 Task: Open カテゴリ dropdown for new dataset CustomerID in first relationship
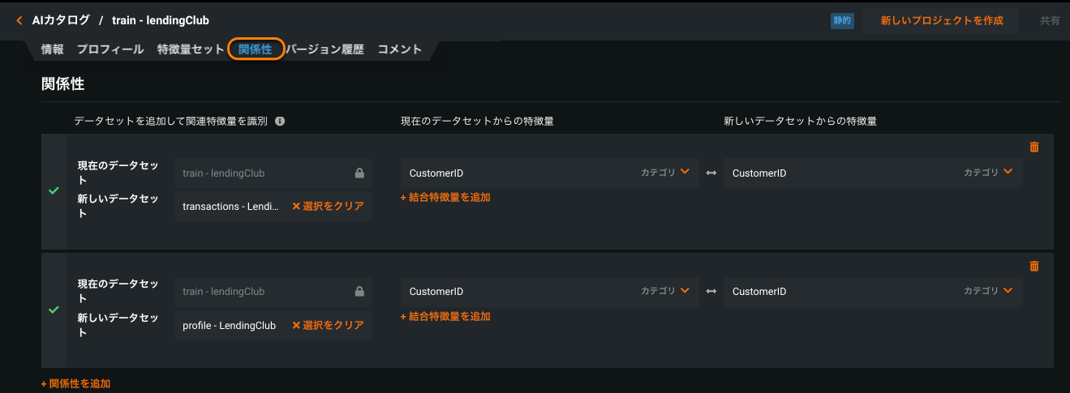988,172
